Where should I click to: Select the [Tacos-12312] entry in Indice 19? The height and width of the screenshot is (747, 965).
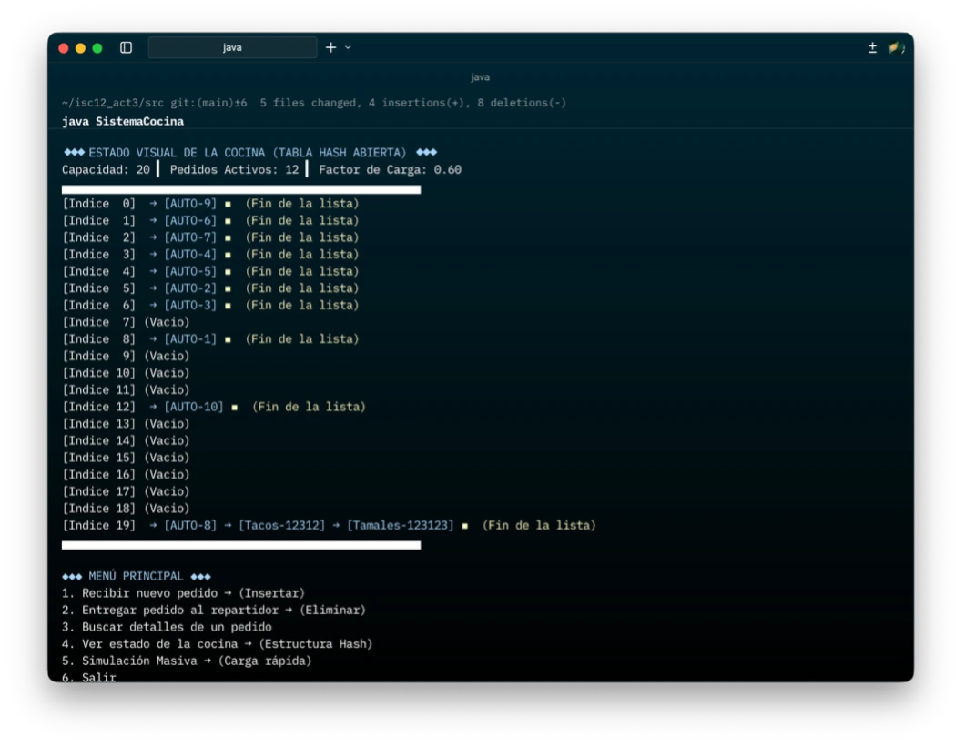[281, 526]
